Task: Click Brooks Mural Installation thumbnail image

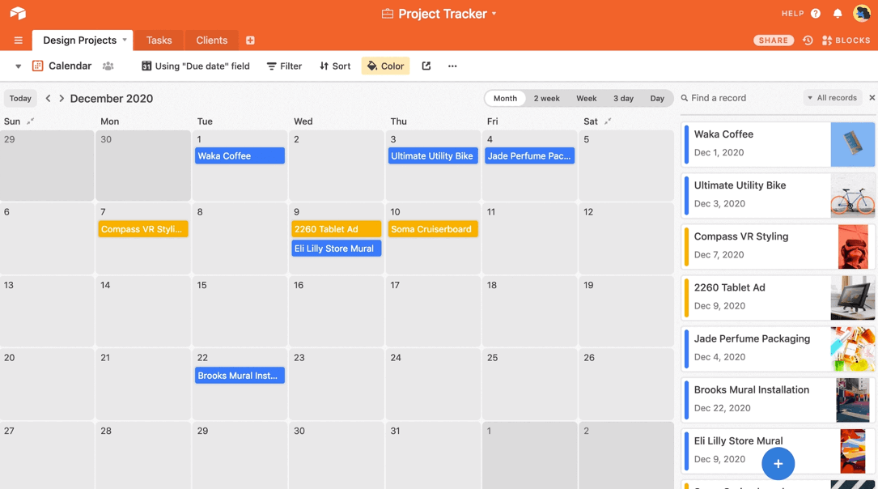Action: pos(852,400)
